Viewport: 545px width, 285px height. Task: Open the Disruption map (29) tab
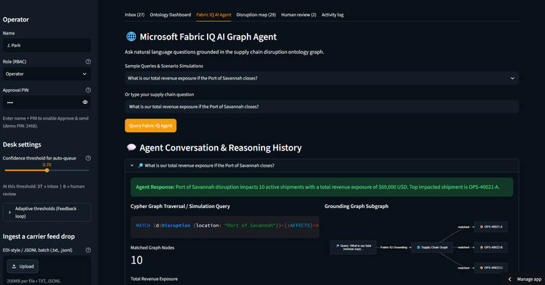[256, 15]
